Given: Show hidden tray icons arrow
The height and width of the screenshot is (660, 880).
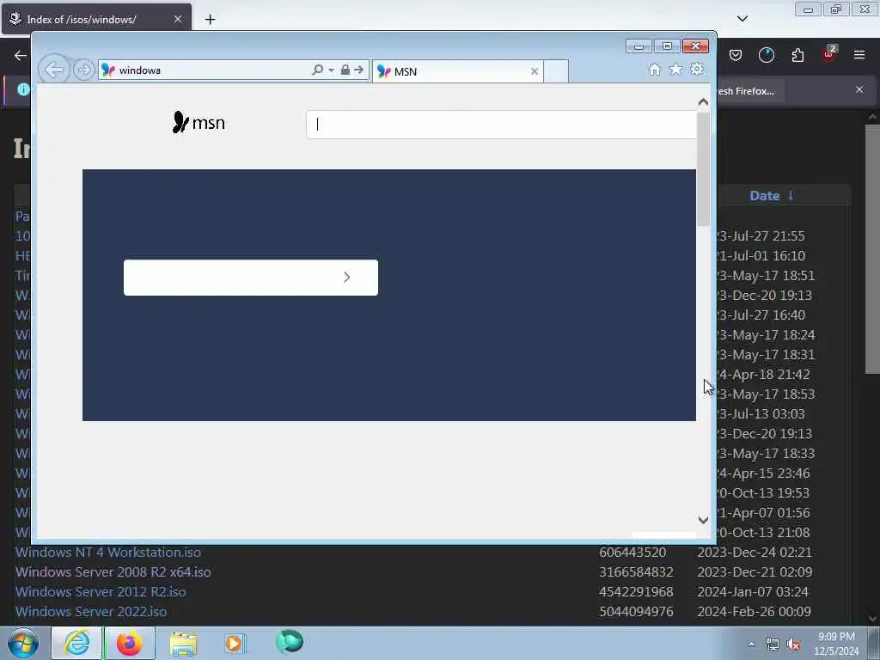Looking at the screenshot, I should 751,645.
